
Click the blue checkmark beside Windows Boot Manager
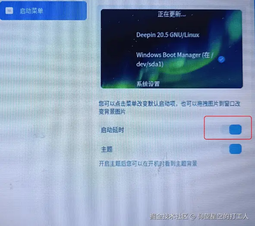tap(221, 60)
